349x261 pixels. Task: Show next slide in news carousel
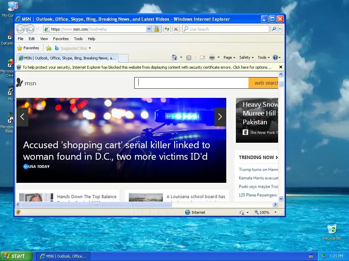tap(220, 117)
